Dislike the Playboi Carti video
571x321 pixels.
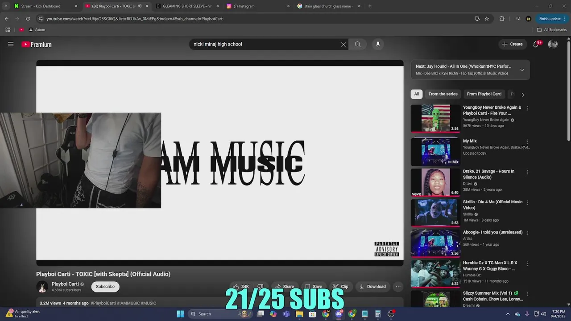(x=261, y=287)
